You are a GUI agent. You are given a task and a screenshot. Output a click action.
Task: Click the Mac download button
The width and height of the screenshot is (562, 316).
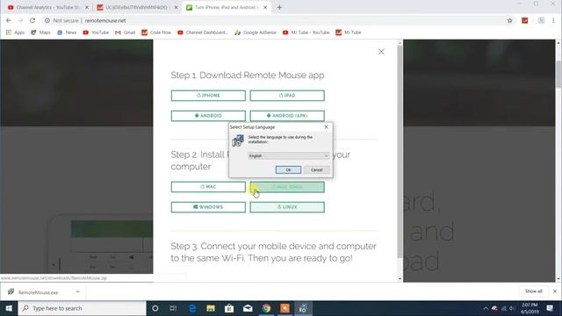click(x=208, y=187)
